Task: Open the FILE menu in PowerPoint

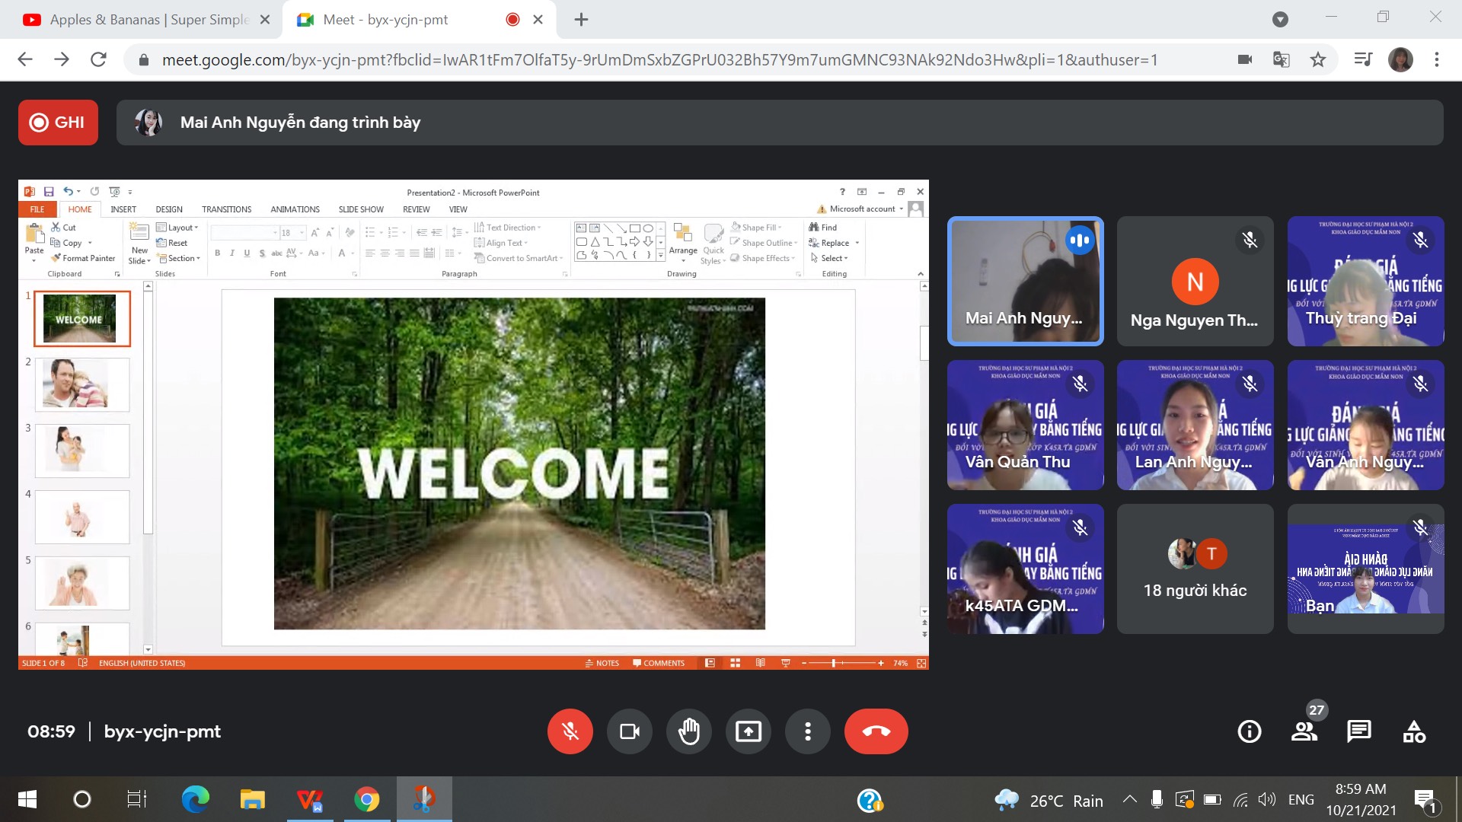Action: pyautogui.click(x=37, y=209)
